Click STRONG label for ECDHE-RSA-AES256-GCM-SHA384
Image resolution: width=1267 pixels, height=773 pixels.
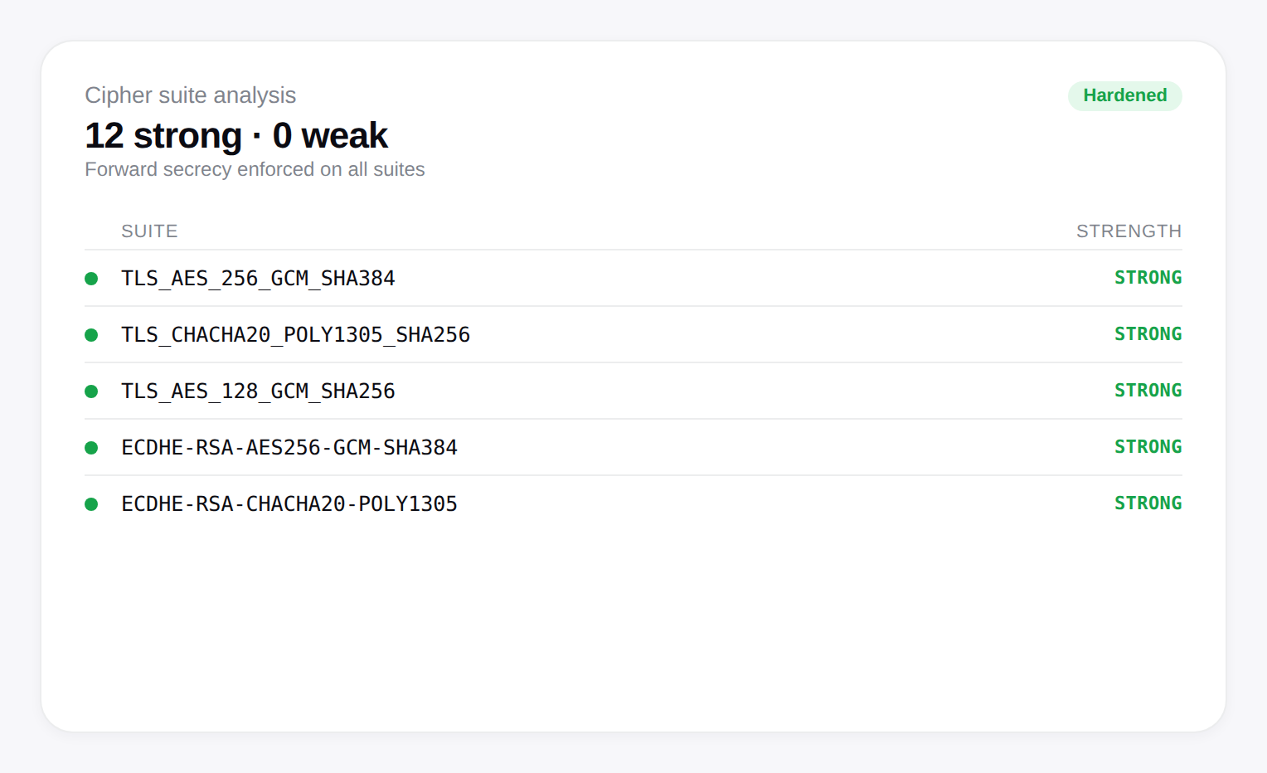coord(1148,447)
